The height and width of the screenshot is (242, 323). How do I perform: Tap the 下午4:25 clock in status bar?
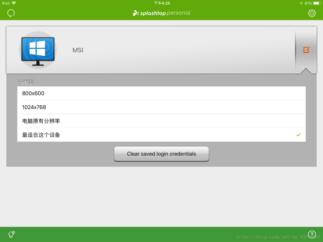[162, 3]
